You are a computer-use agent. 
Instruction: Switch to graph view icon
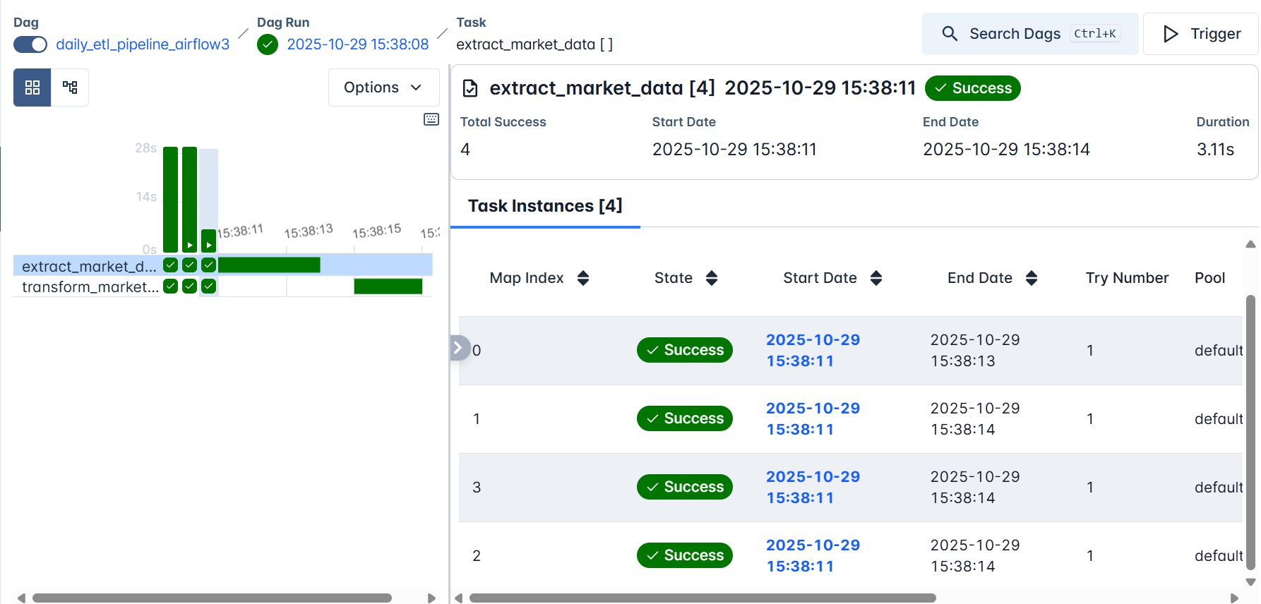click(x=70, y=87)
